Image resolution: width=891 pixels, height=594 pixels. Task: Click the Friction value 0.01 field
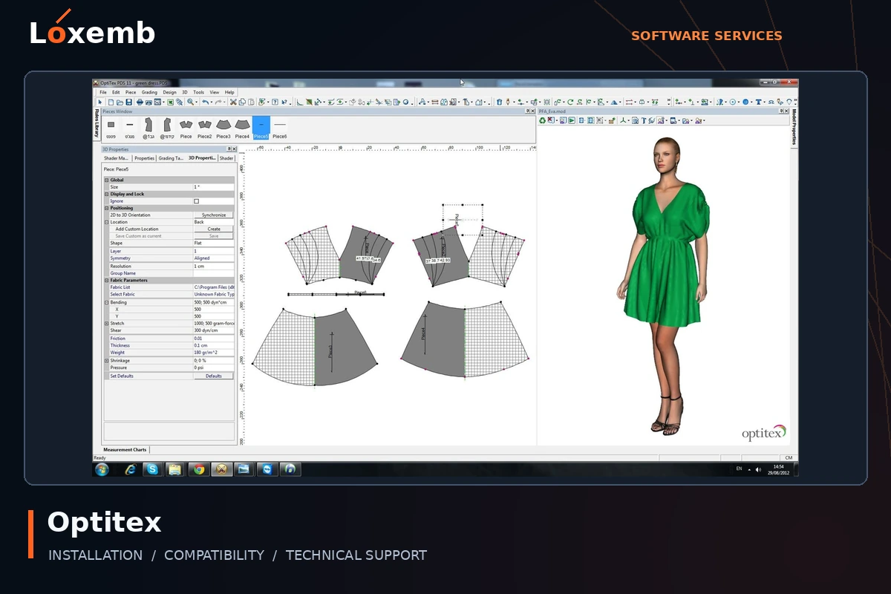[x=214, y=339]
